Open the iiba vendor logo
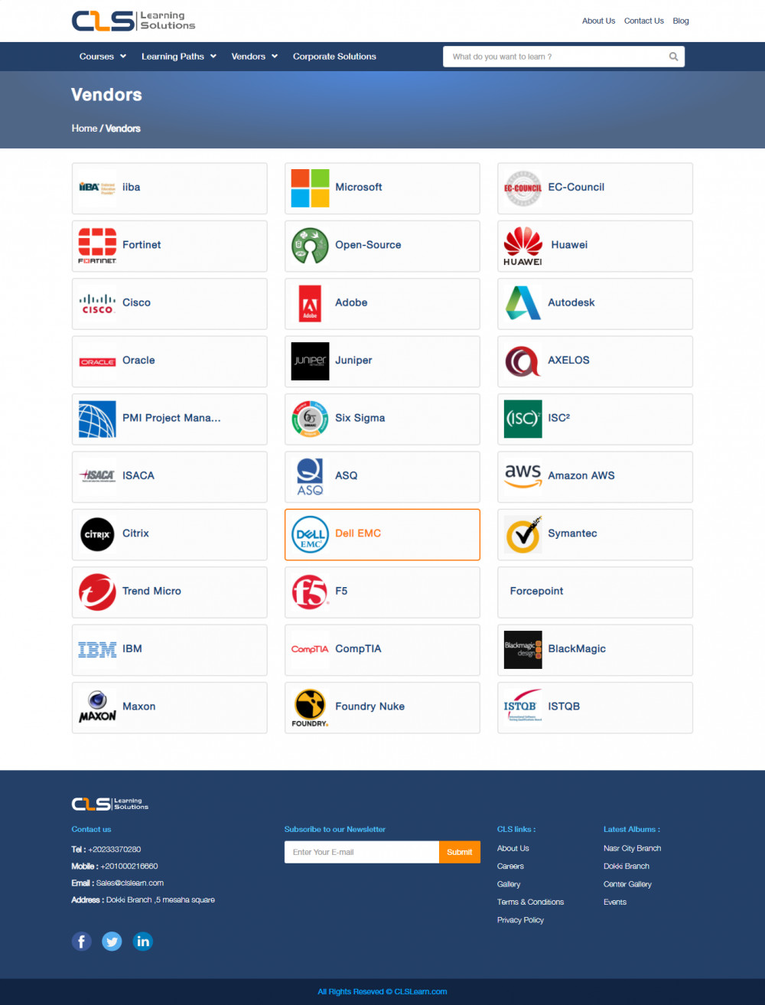 [x=97, y=188]
